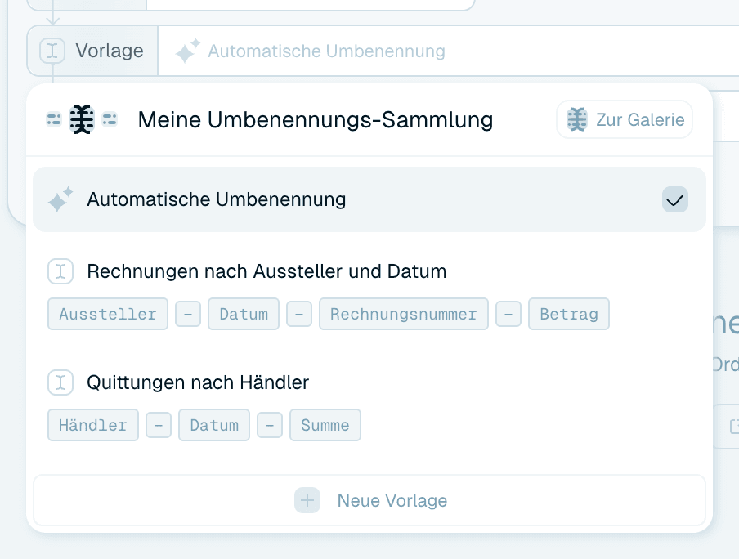Create a new template with Neue Vorlage
739x559 pixels.
pyautogui.click(x=369, y=500)
